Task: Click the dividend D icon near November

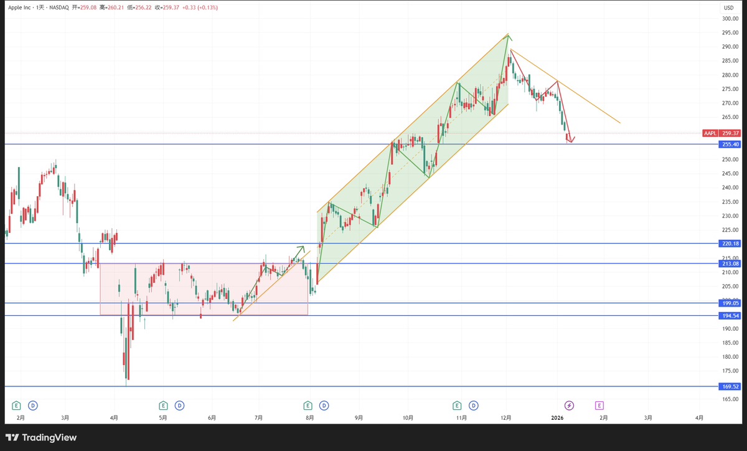Action: pyautogui.click(x=474, y=405)
